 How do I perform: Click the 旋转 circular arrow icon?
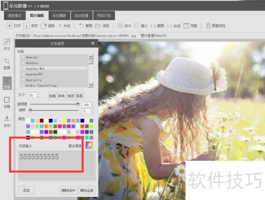(43, 26)
